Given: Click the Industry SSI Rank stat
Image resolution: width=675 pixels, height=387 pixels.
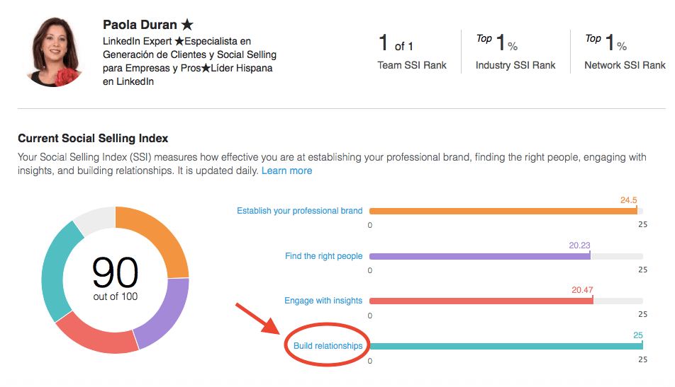Looking at the screenshot, I should coord(515,52).
